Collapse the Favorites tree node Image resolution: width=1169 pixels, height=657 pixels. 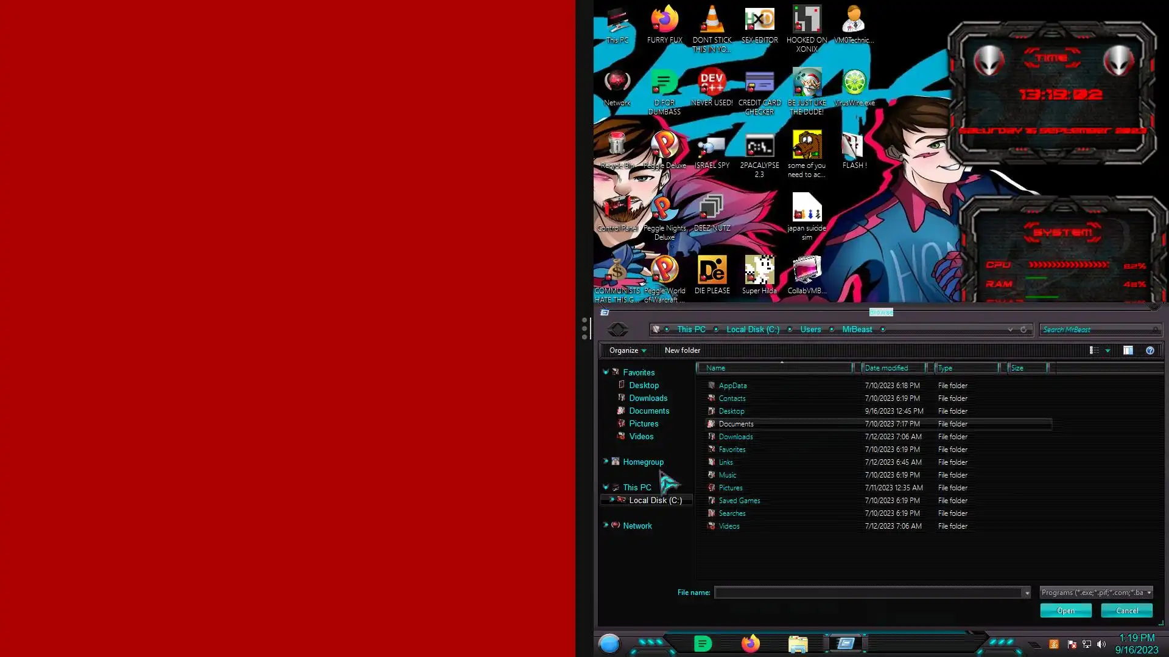coord(606,372)
